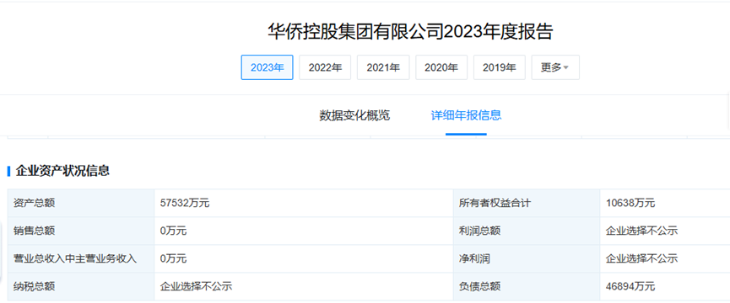Select the 净利润 label cell
This screenshot has width=730, height=303.
tap(527, 258)
